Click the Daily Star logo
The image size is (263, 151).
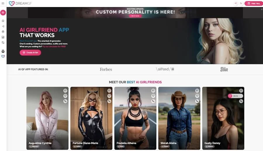pyautogui.click(x=224, y=69)
